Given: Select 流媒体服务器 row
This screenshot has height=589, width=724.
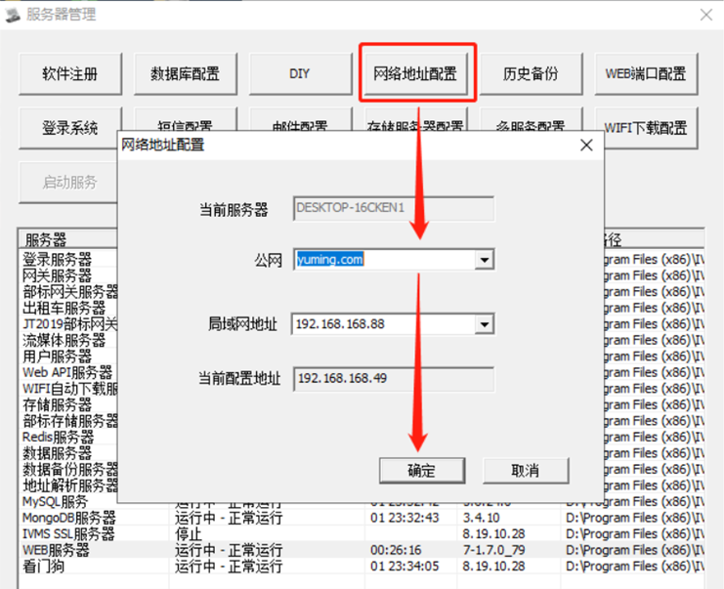Looking at the screenshot, I should pos(69,340).
